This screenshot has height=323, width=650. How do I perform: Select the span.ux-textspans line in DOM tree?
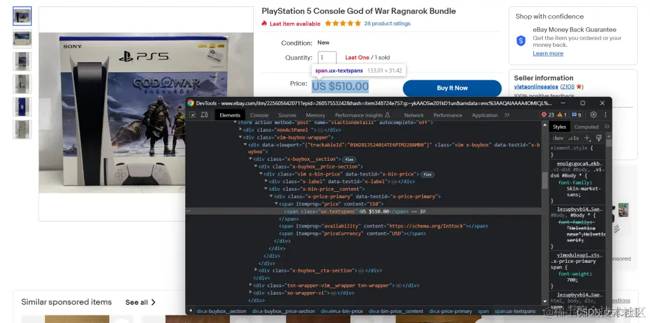tap(364, 212)
